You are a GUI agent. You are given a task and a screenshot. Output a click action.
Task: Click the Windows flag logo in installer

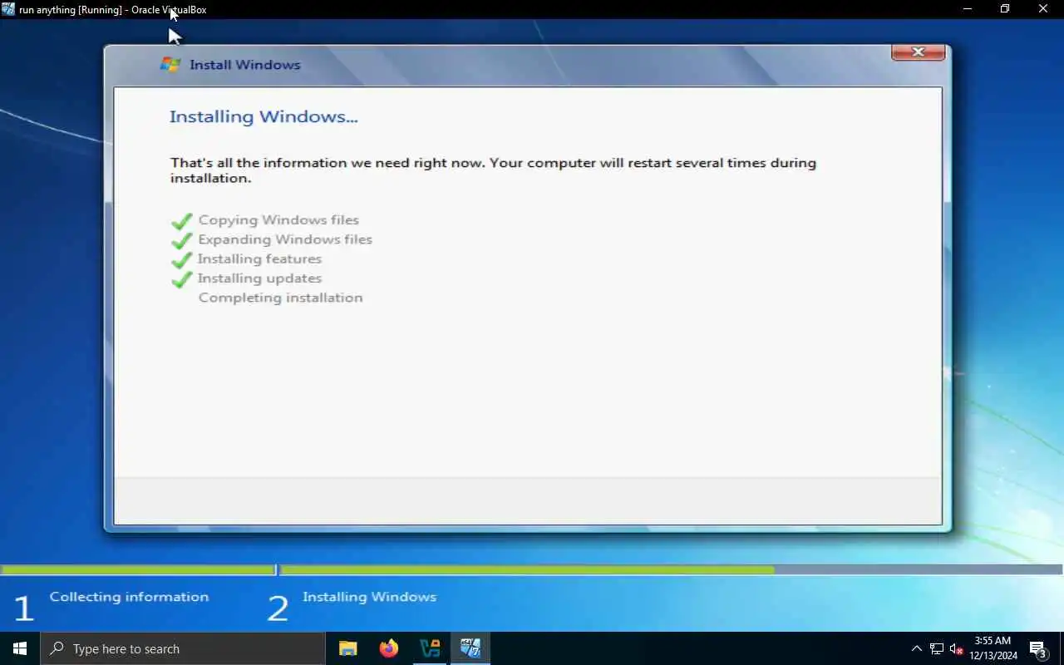(x=170, y=65)
